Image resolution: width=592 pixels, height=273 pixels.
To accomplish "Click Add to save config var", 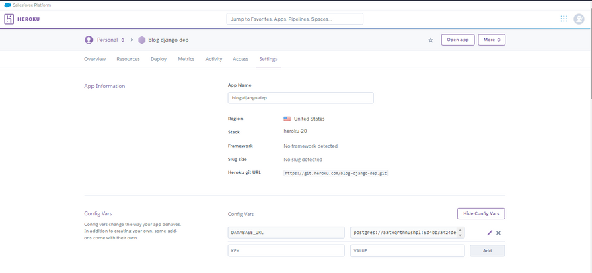I will (487, 250).
